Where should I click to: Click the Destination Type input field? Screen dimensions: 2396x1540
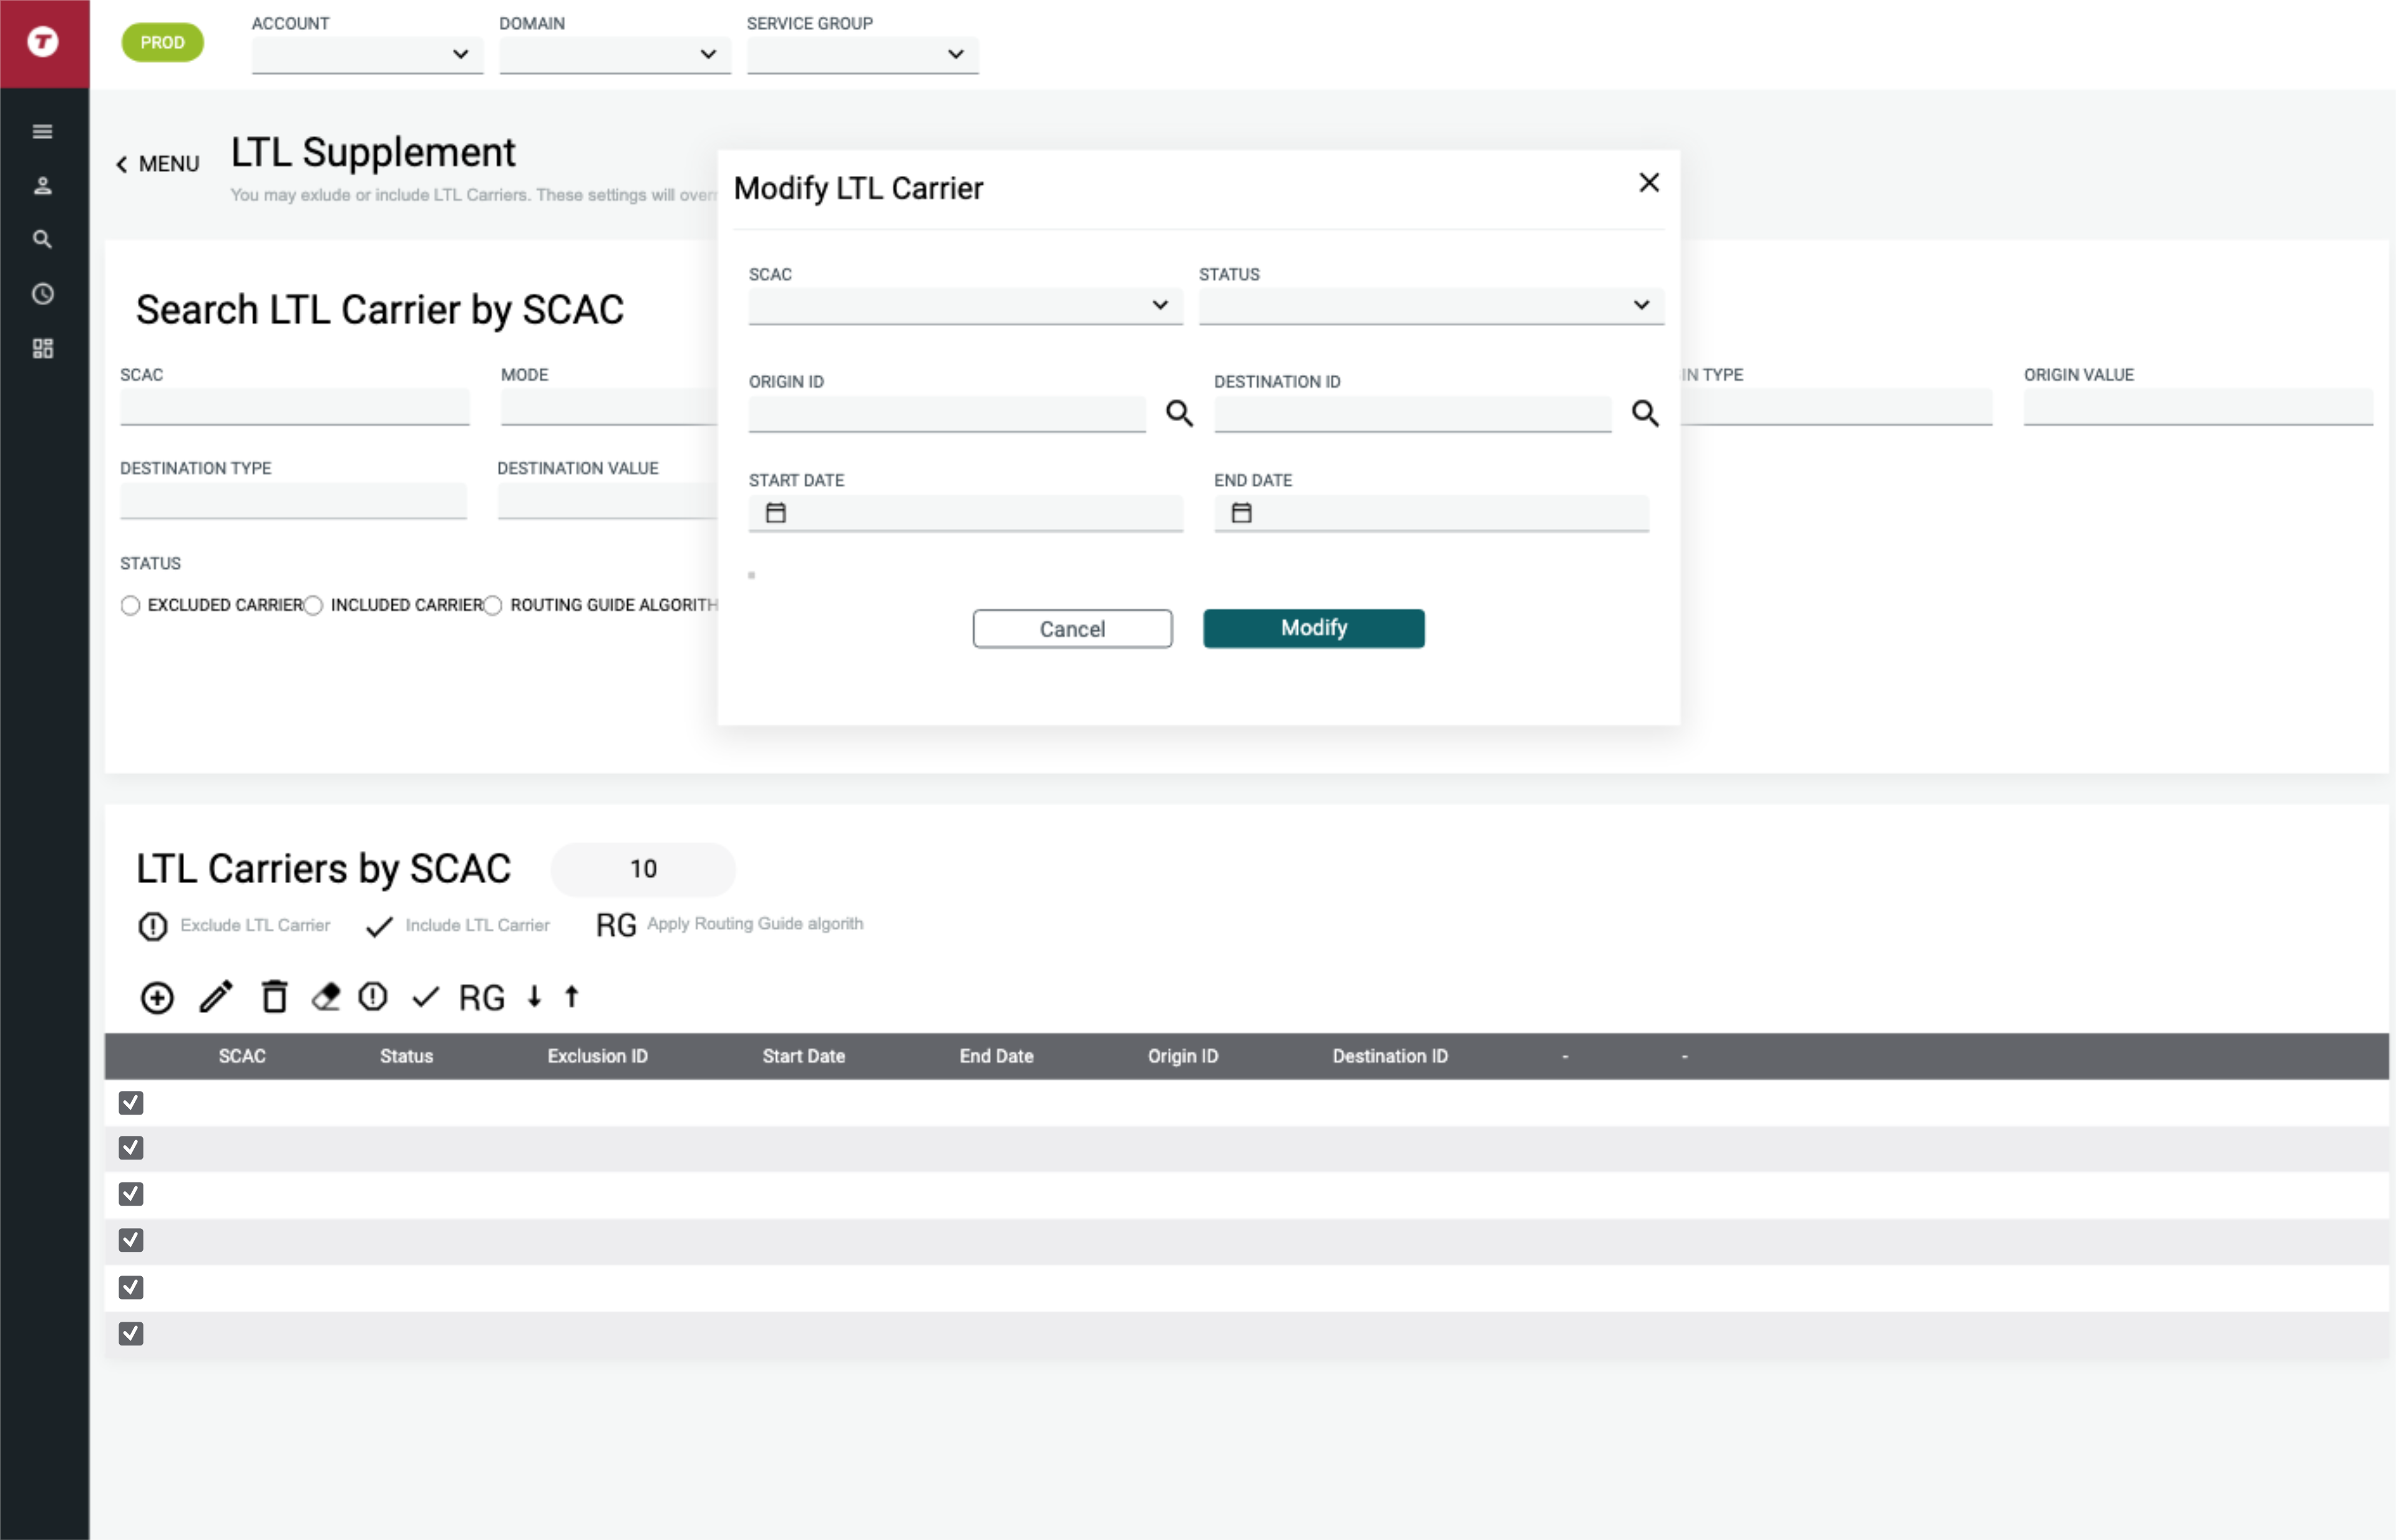click(293, 501)
